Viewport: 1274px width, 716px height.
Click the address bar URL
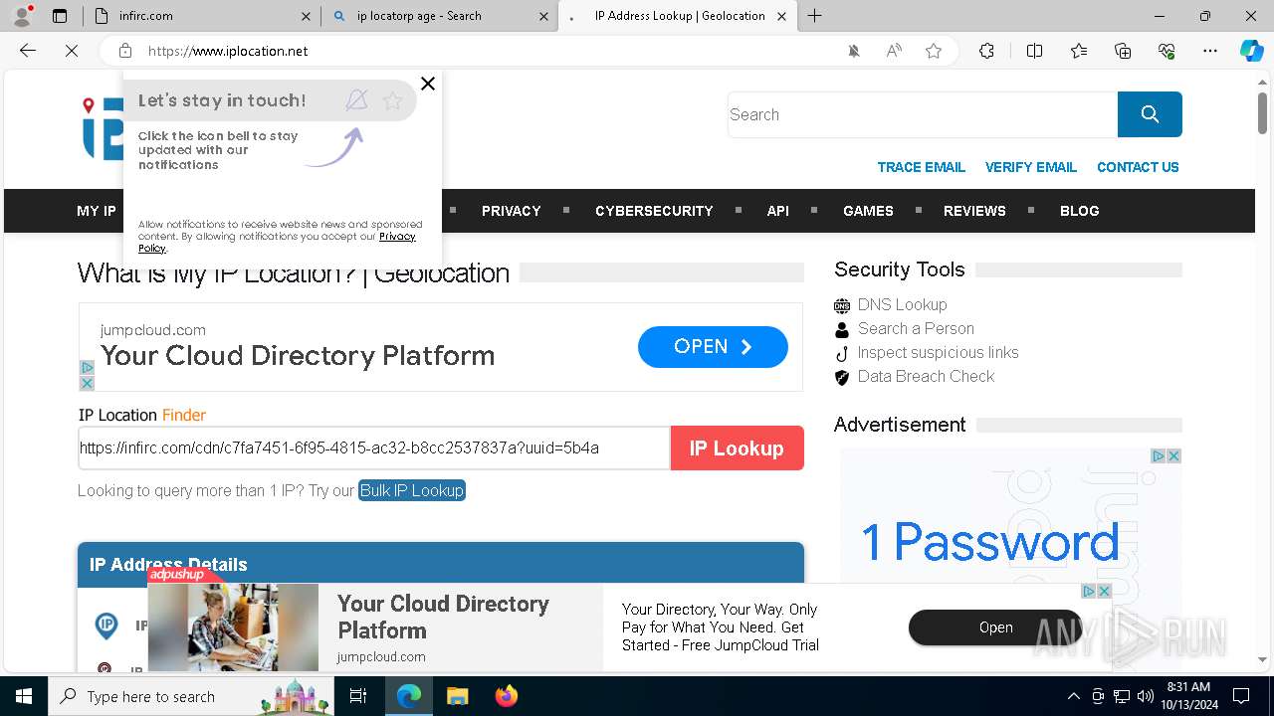click(228, 51)
